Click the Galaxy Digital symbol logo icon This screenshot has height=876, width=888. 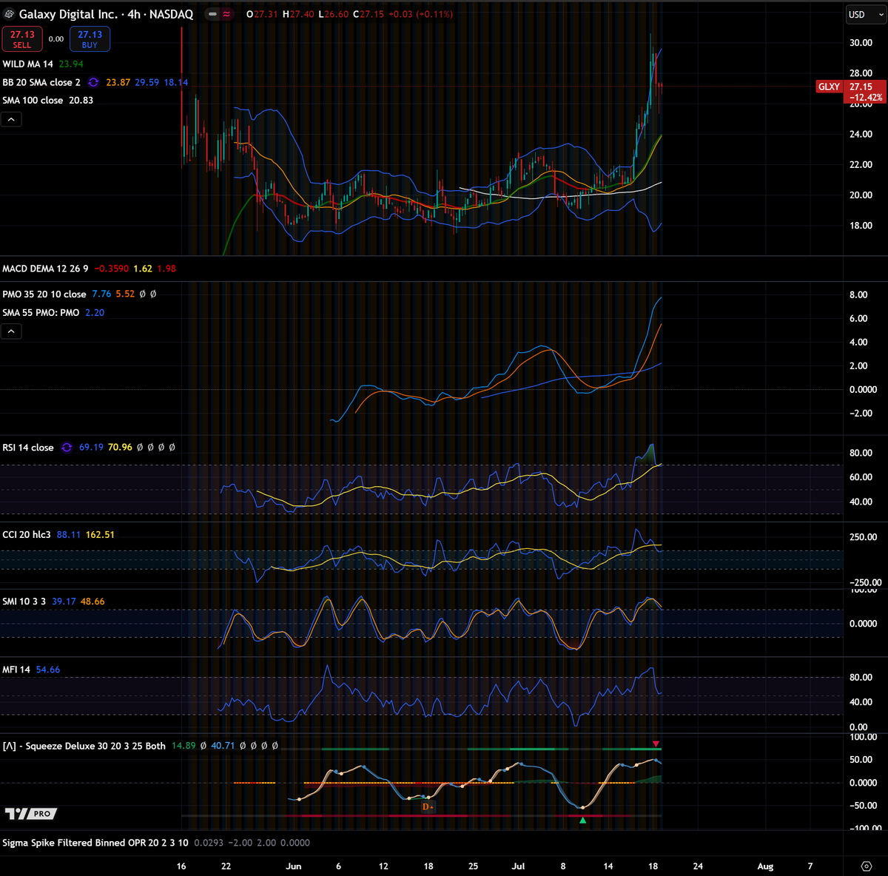click(10, 14)
